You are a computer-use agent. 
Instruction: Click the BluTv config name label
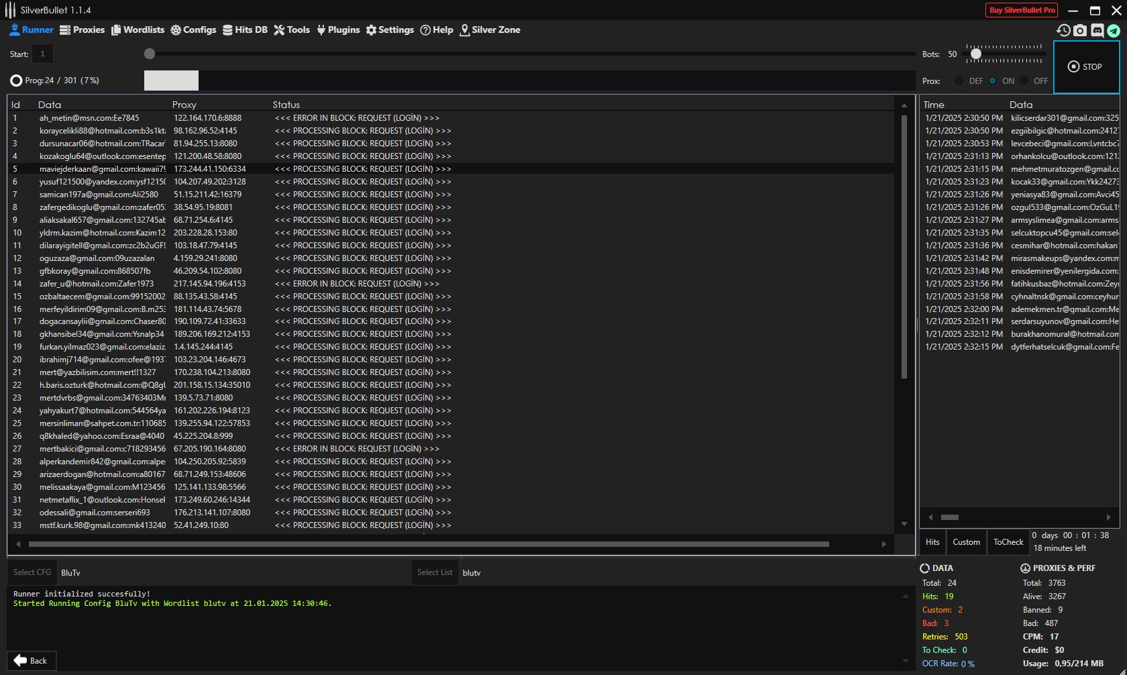tap(70, 573)
